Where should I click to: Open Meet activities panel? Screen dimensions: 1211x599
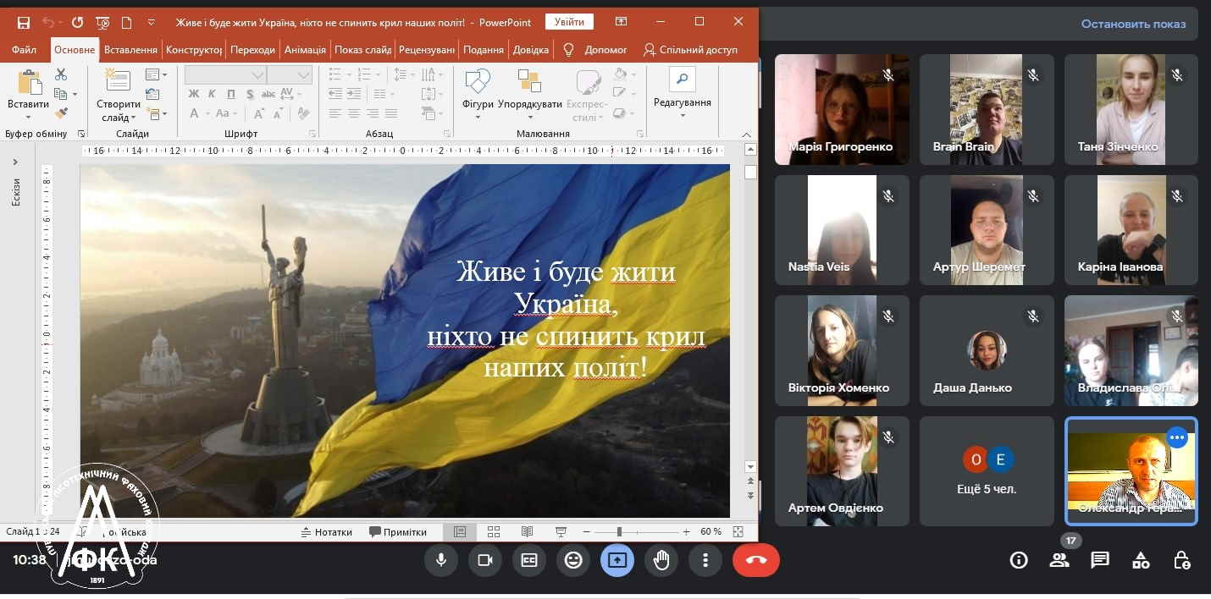point(1141,560)
